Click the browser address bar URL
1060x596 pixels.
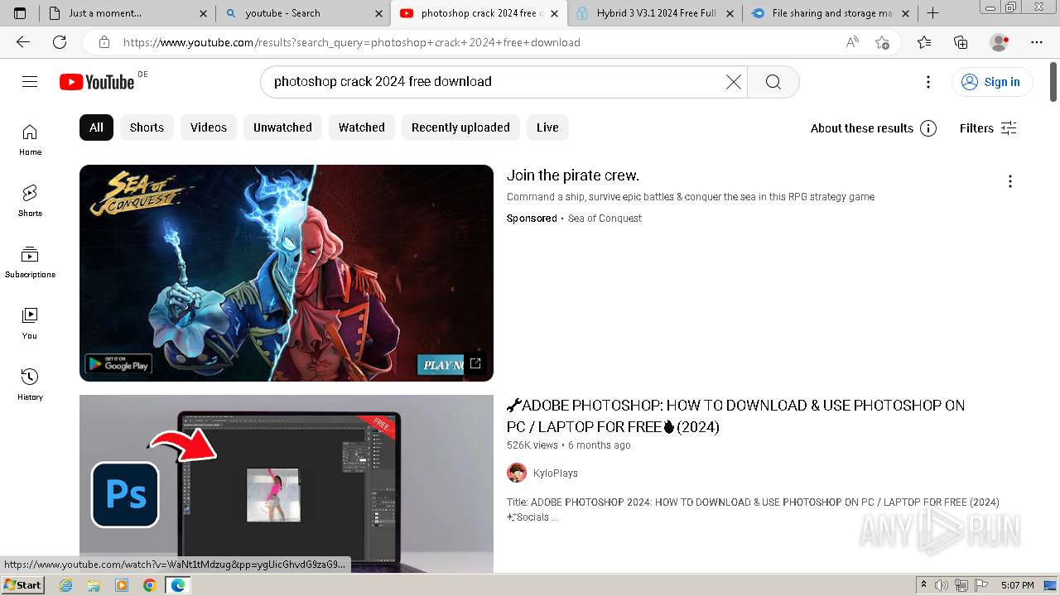(352, 42)
